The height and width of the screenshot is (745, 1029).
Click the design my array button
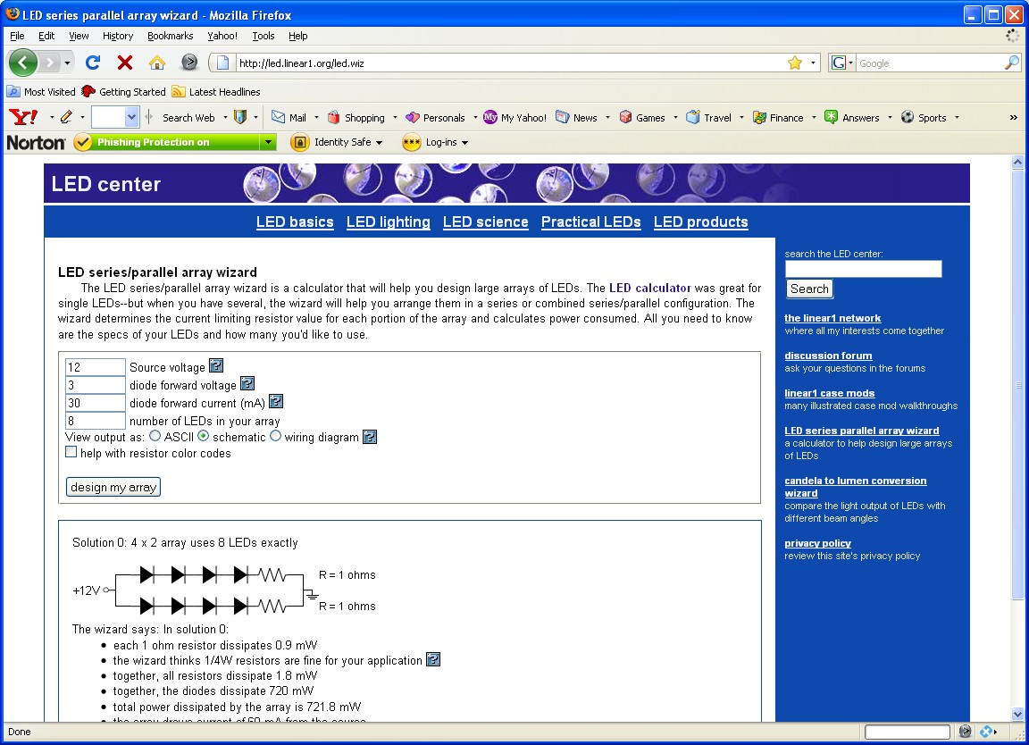[x=113, y=487]
